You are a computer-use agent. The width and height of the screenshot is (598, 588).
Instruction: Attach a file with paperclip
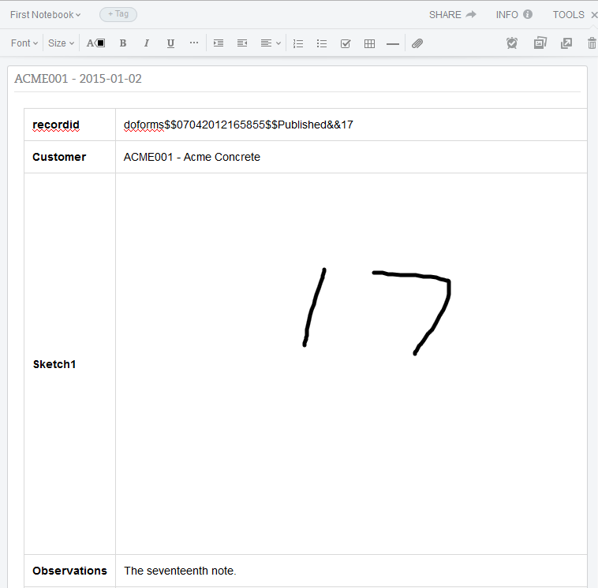(x=417, y=43)
